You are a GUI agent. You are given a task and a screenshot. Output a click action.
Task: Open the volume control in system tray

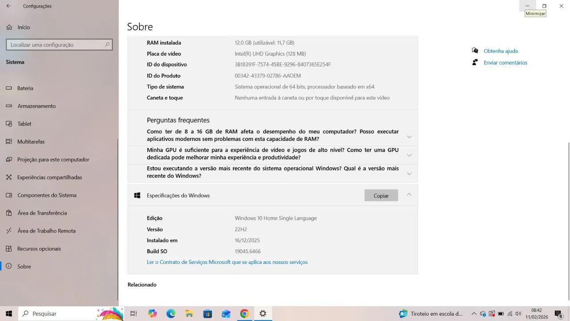pyautogui.click(x=518, y=313)
